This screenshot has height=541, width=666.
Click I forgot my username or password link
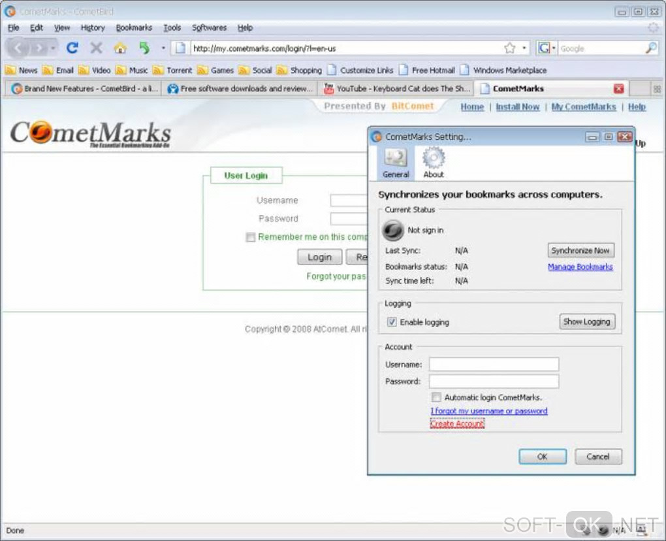pyautogui.click(x=489, y=411)
